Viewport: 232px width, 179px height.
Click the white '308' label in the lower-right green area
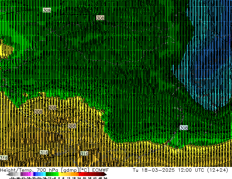[x=184, y=128]
